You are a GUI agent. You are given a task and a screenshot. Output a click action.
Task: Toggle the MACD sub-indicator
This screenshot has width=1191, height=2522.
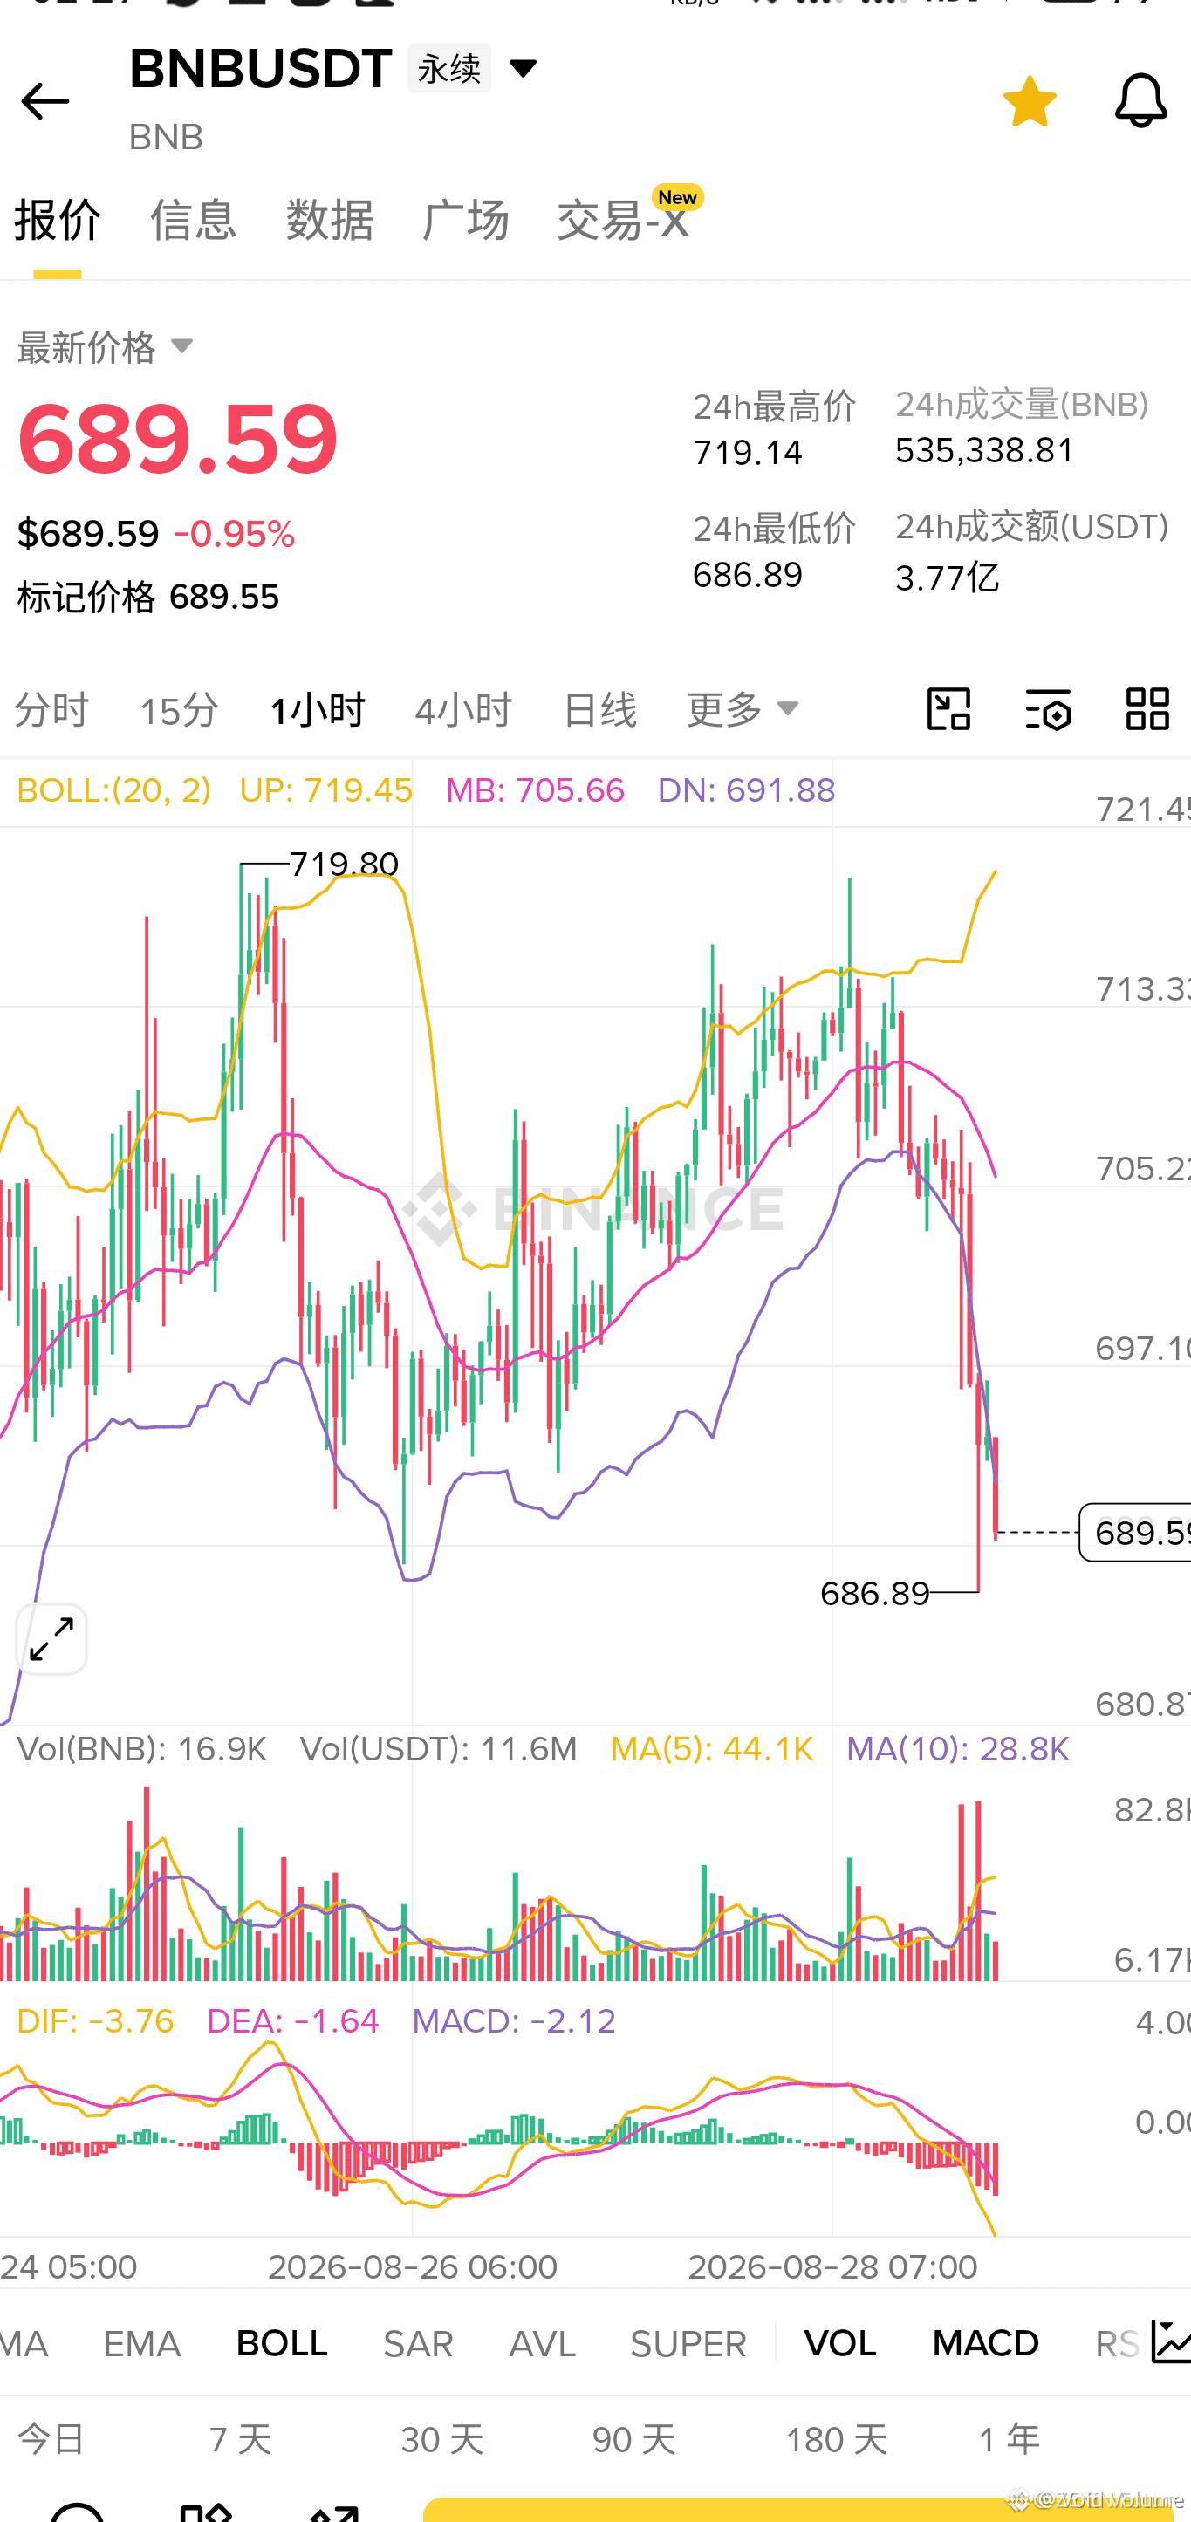(x=985, y=2344)
